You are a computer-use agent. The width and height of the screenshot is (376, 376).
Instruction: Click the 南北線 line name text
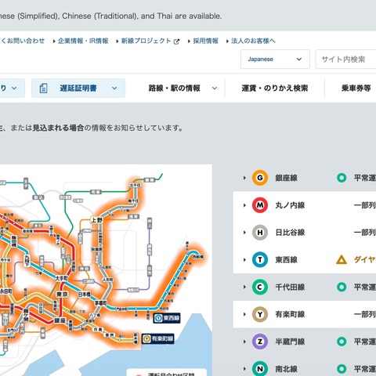tap(286, 369)
